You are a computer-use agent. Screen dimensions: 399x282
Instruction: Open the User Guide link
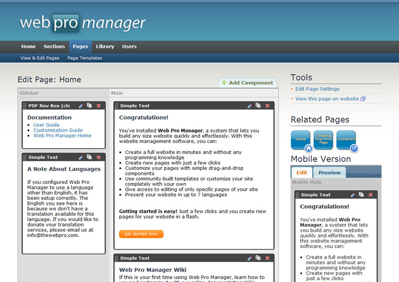click(46, 125)
